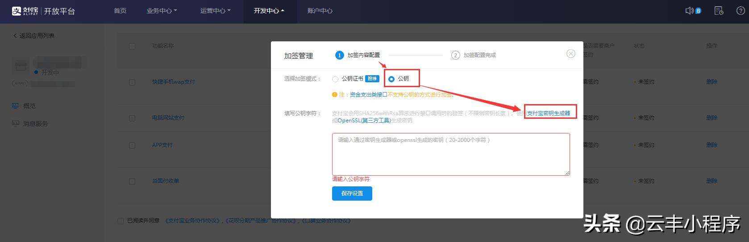
Task: Check the box for 当面付收单
Action: [x=132, y=181]
